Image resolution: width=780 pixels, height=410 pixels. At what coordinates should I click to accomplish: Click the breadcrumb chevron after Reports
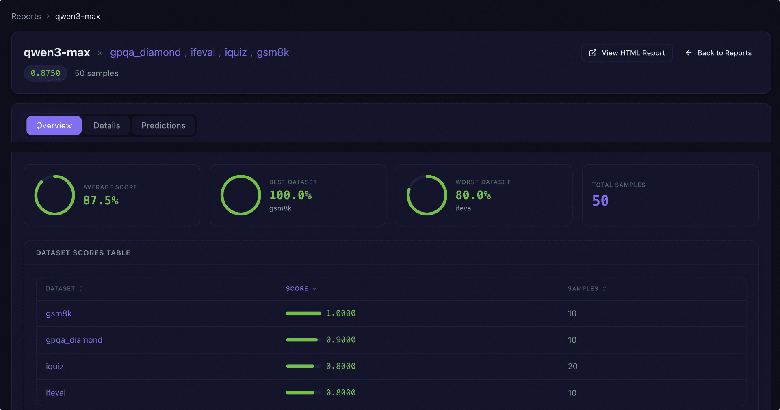[x=48, y=17]
